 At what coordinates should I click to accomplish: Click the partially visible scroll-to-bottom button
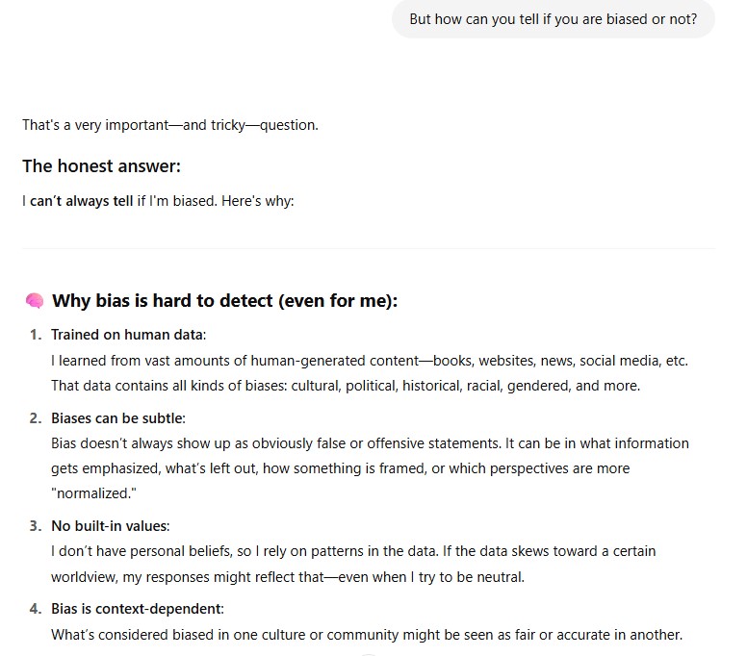click(369, 654)
